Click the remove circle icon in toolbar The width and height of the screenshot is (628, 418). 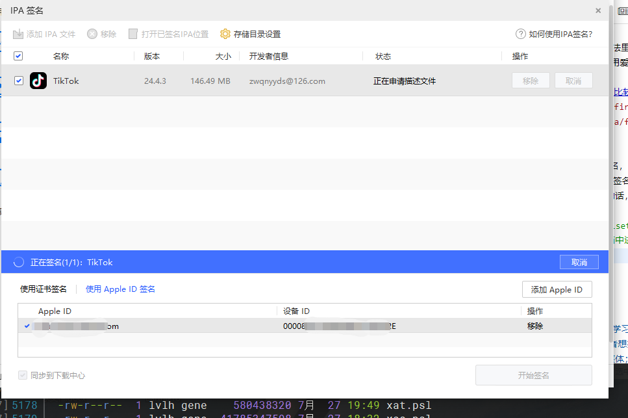(x=92, y=34)
